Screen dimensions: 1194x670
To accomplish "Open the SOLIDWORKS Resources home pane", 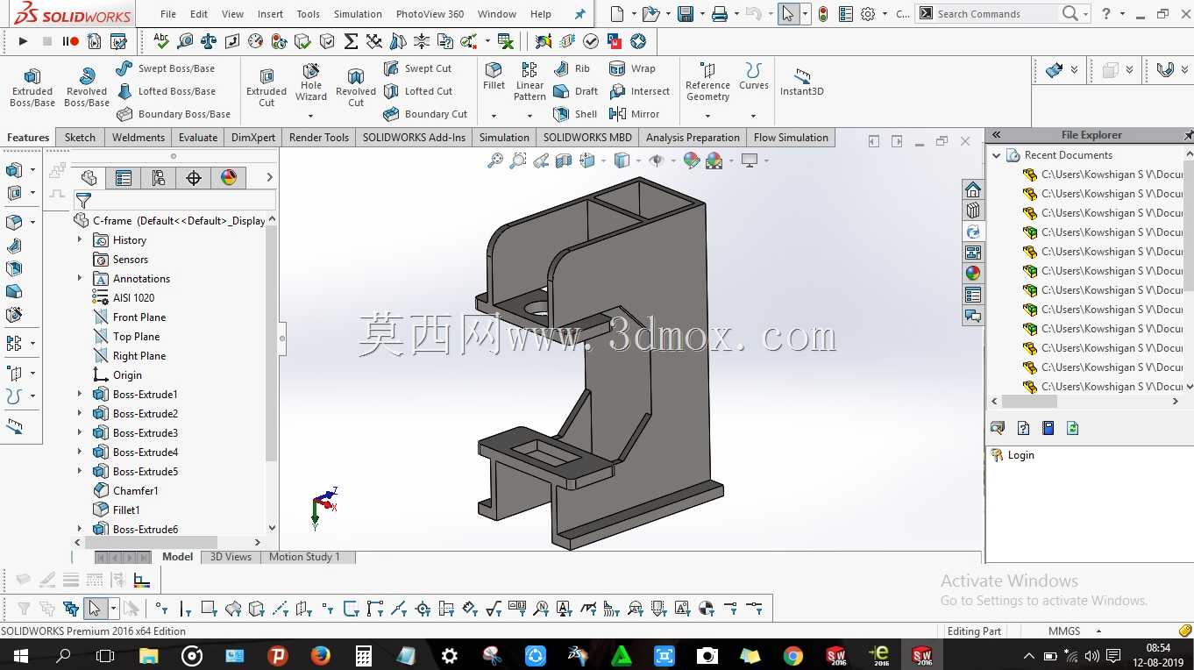I will point(973,189).
